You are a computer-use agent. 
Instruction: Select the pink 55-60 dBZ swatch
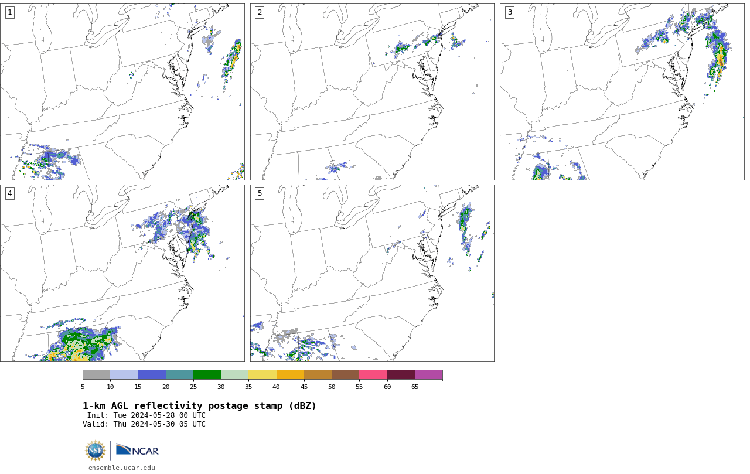(x=373, y=375)
